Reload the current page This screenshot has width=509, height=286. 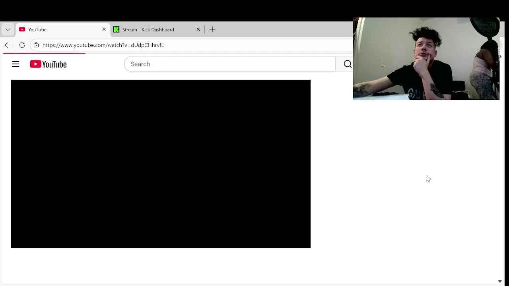coord(22,45)
